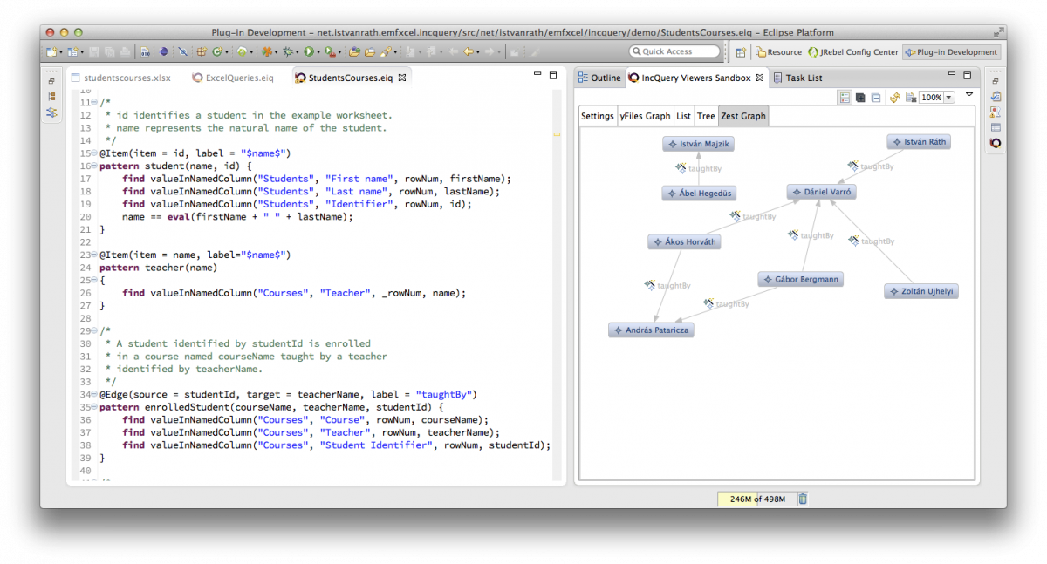The height and width of the screenshot is (564, 1047).
Task: Collapse the fold marker at line 15
Action: pos(94,153)
